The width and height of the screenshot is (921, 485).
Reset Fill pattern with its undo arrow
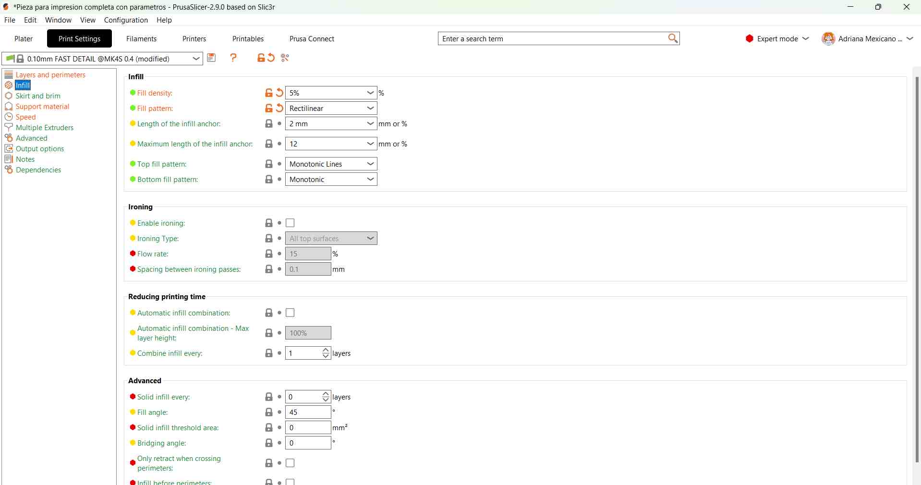point(280,109)
